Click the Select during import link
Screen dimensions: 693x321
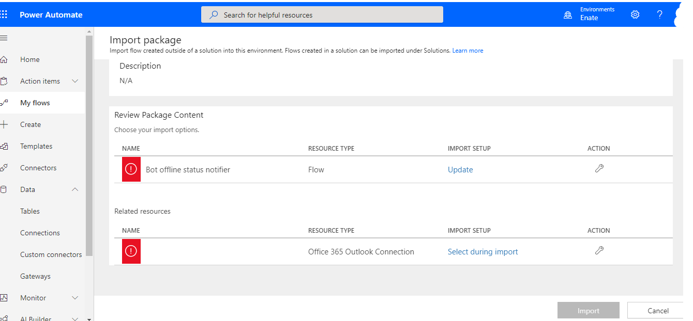(483, 252)
